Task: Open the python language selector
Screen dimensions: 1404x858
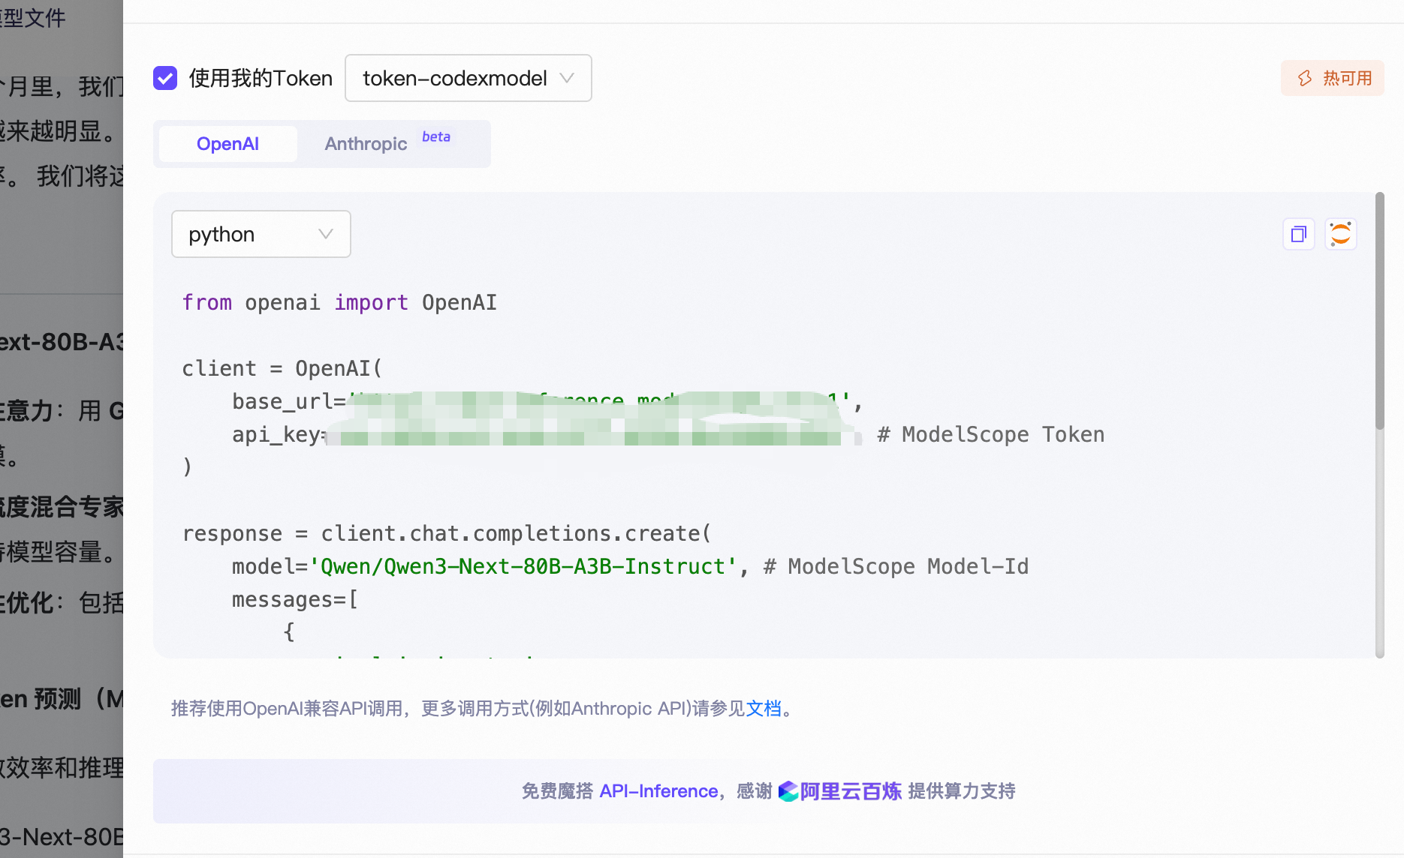Action: click(261, 233)
